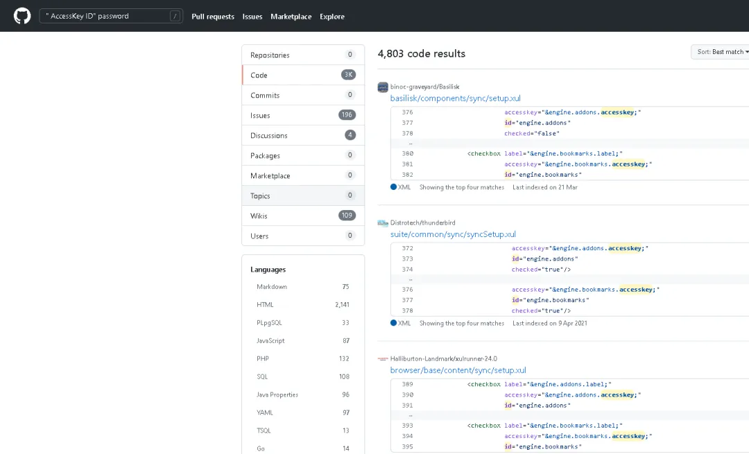
Task: Filter results by TSQL language
Action: [303, 430]
